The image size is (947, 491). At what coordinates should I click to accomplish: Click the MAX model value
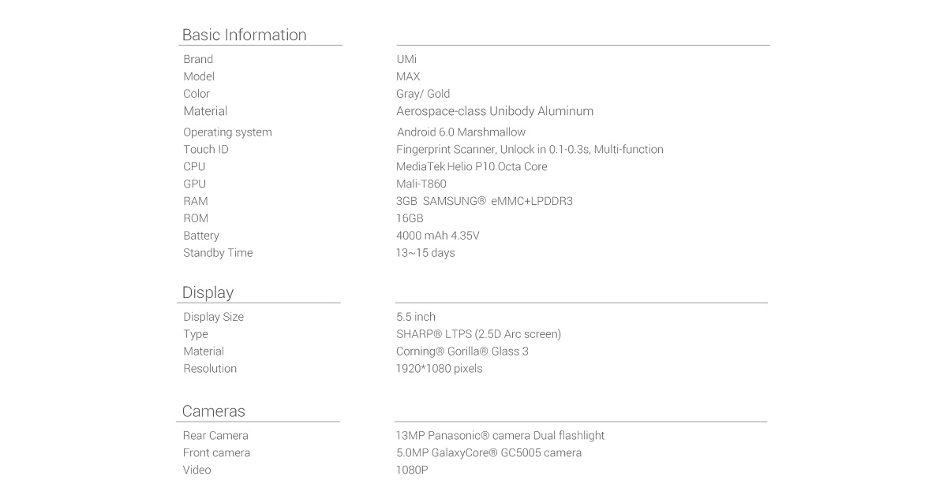[408, 76]
